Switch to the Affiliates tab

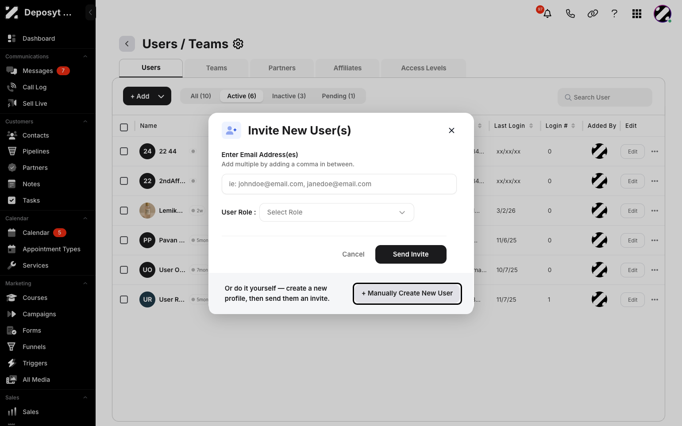[x=347, y=68]
